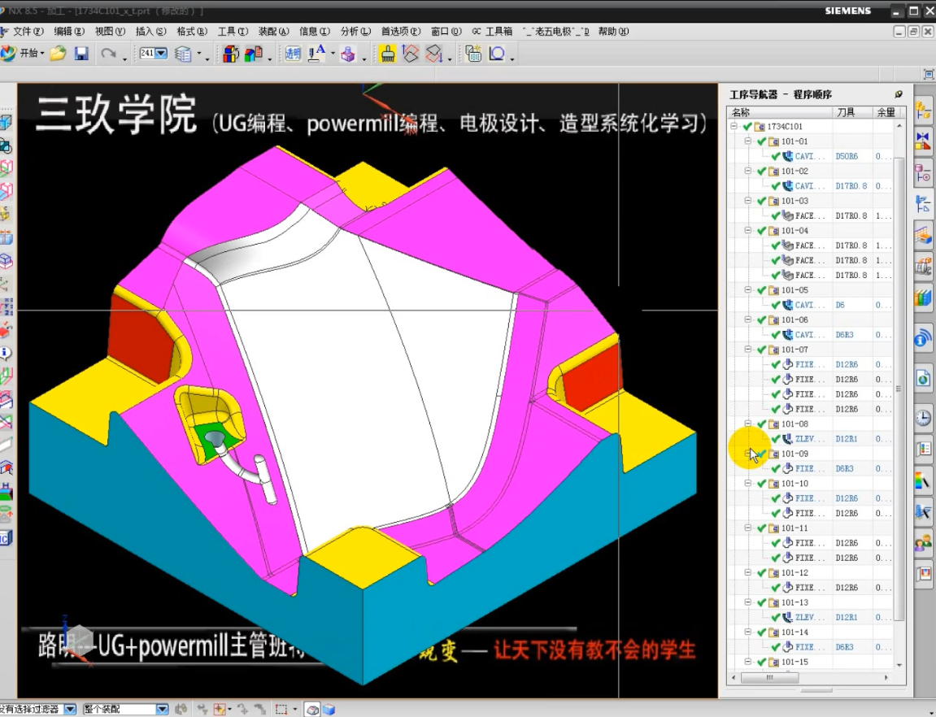936x717 pixels.
Task: Click the green checkmark beside 101-10
Action: (x=761, y=484)
